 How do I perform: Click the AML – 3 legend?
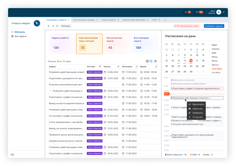208,155
